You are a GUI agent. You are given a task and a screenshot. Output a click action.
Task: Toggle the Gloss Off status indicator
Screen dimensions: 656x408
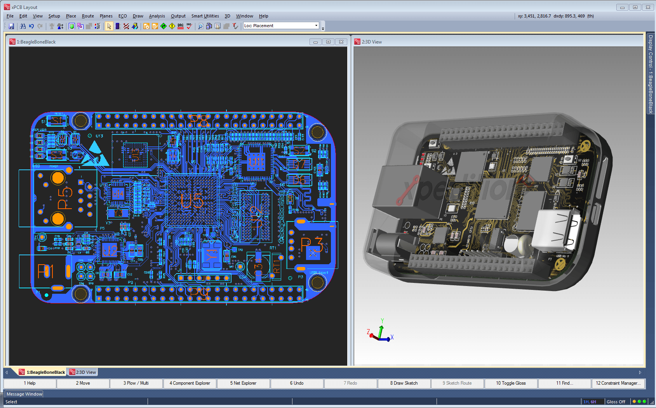pyautogui.click(x=616, y=402)
